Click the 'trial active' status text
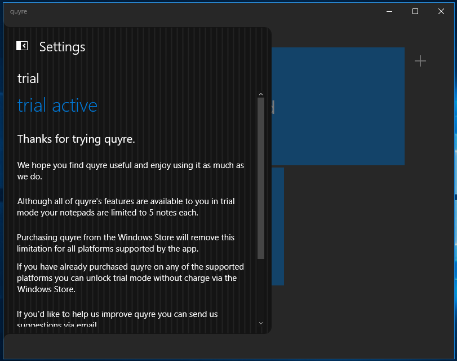 (x=57, y=105)
